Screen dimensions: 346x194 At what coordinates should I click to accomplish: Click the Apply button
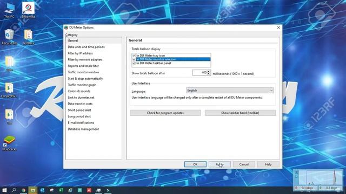[219, 164]
